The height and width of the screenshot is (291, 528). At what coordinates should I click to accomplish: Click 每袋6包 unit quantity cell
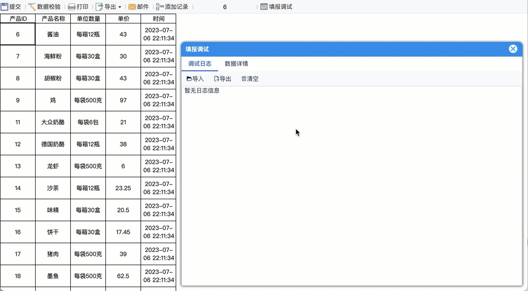pos(88,122)
